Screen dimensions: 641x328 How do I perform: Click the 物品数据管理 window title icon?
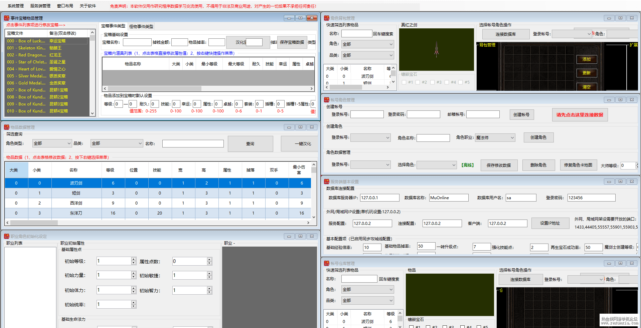click(x=7, y=127)
